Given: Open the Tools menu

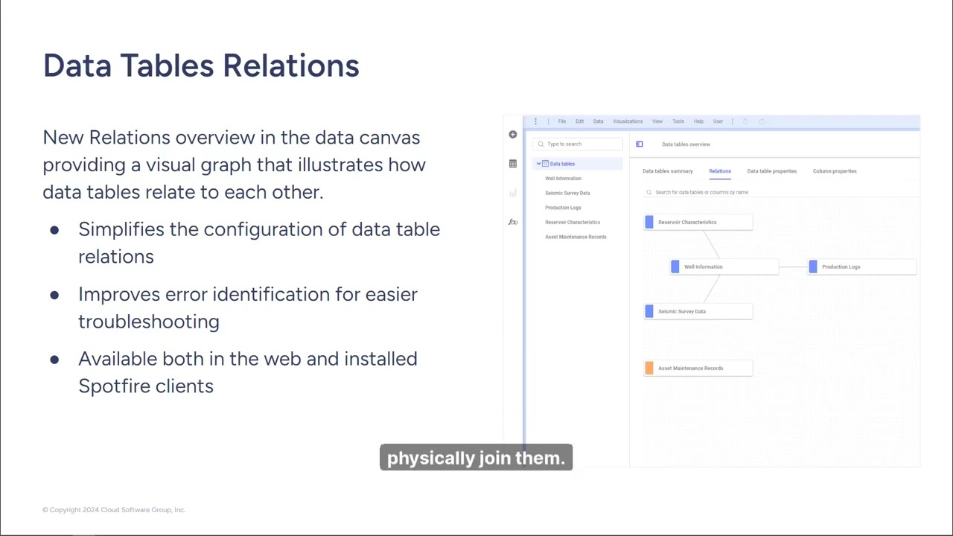Looking at the screenshot, I should click(x=678, y=121).
